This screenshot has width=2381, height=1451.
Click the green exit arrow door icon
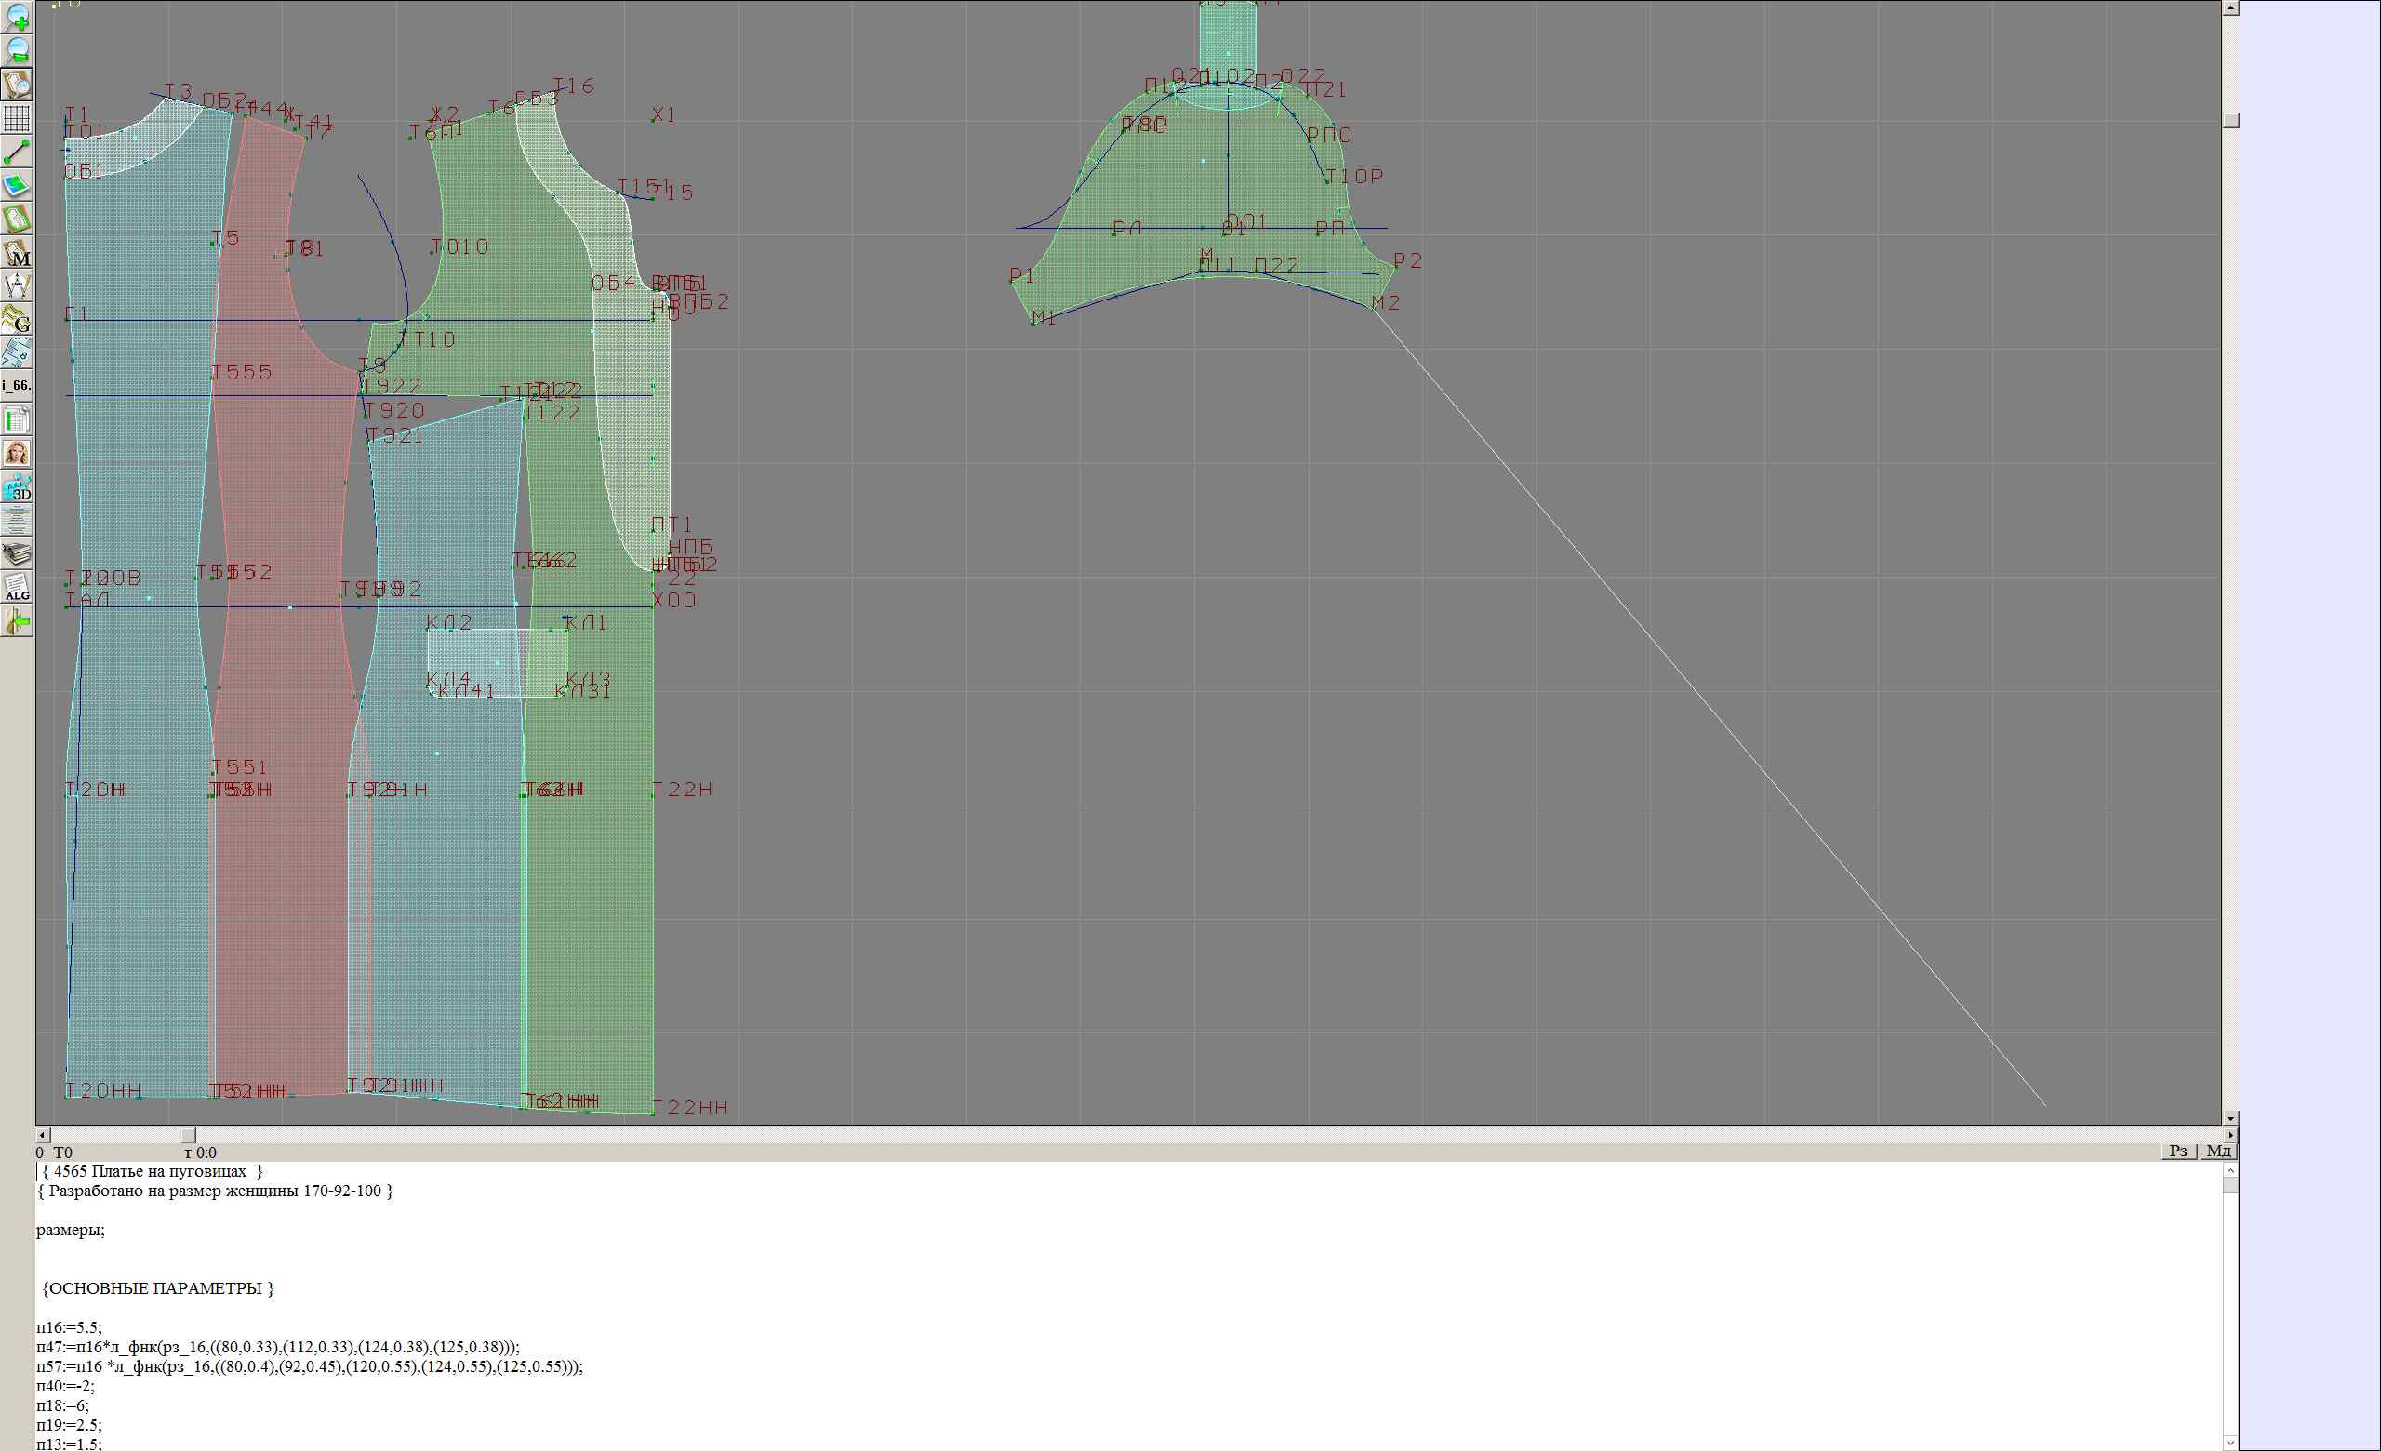pos(18,622)
